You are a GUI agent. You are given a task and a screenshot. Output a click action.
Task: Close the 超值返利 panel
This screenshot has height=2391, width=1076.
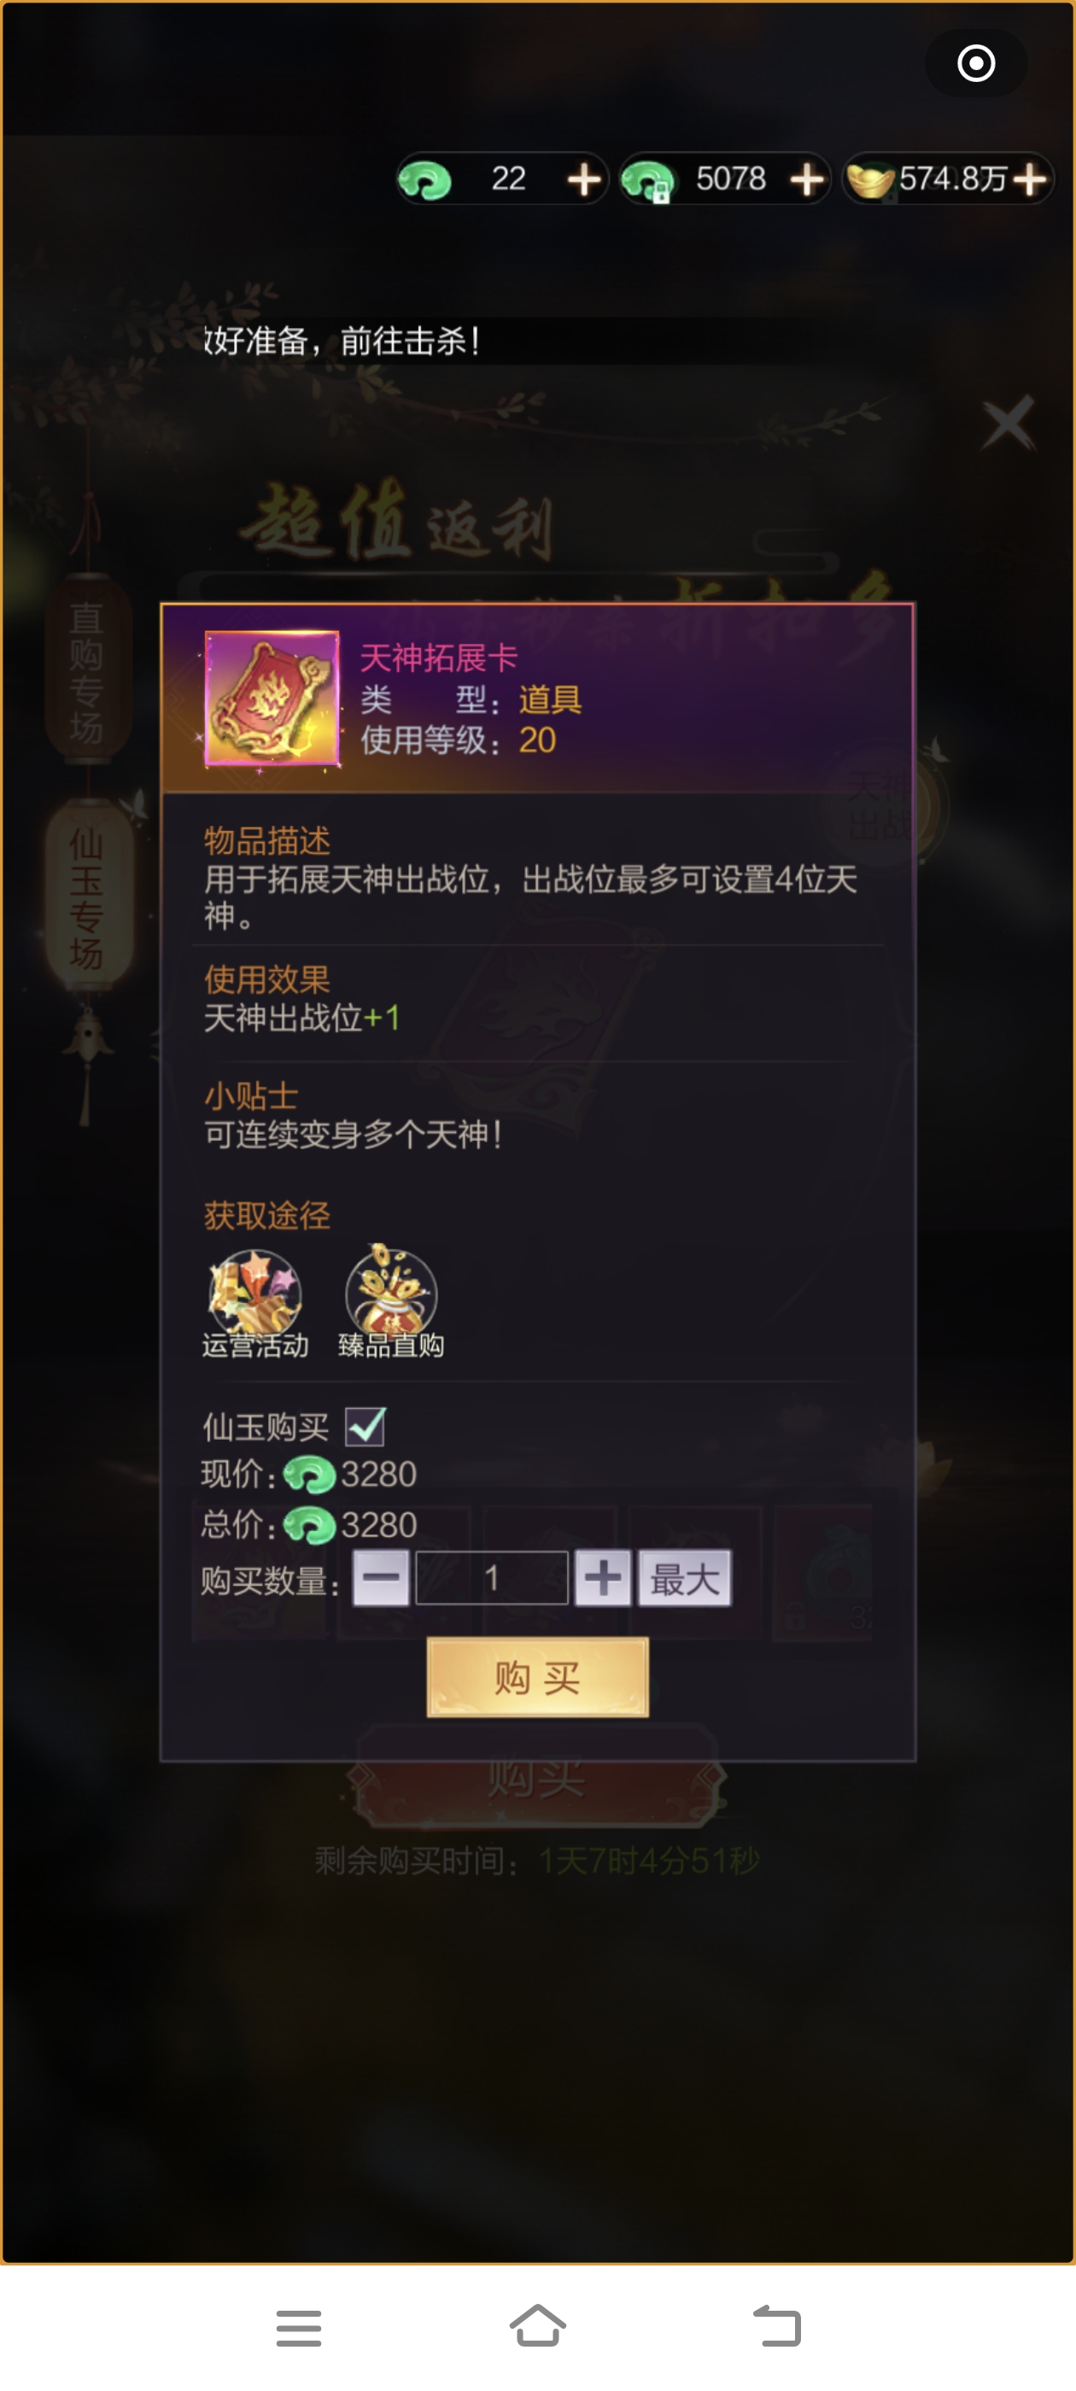1009,424
